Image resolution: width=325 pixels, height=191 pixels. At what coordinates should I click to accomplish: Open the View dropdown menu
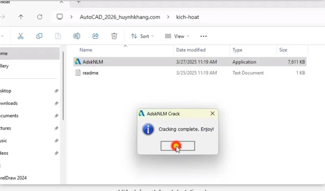[177, 36]
